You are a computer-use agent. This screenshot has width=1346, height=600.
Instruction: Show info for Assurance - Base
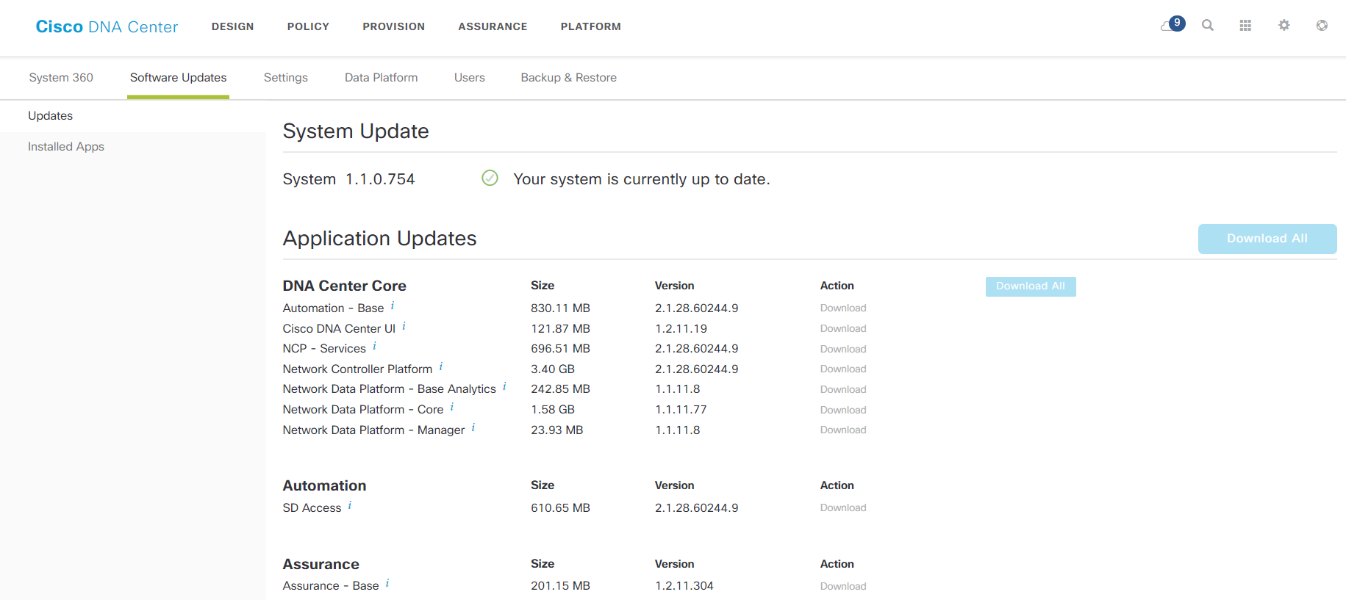387,583
